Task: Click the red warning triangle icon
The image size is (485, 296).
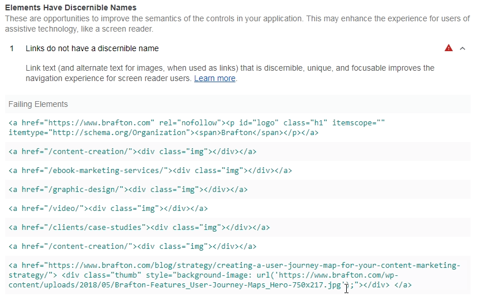Action: click(x=449, y=48)
